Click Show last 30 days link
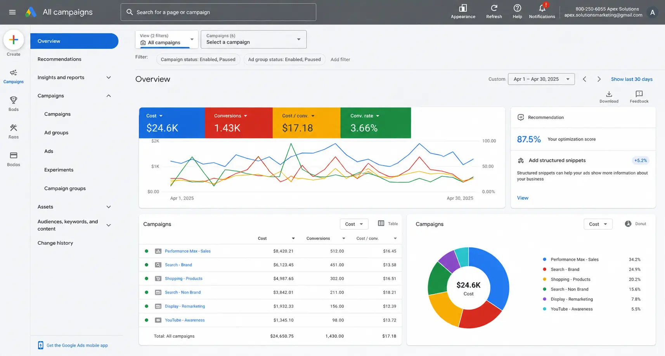This screenshot has height=356, width=665. (x=632, y=79)
